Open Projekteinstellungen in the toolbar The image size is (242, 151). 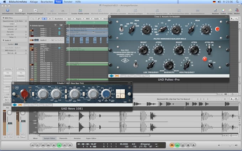[x=35, y=10]
